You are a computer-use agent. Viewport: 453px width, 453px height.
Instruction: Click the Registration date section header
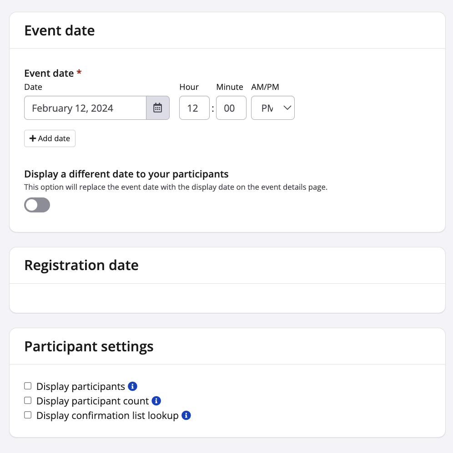click(81, 265)
